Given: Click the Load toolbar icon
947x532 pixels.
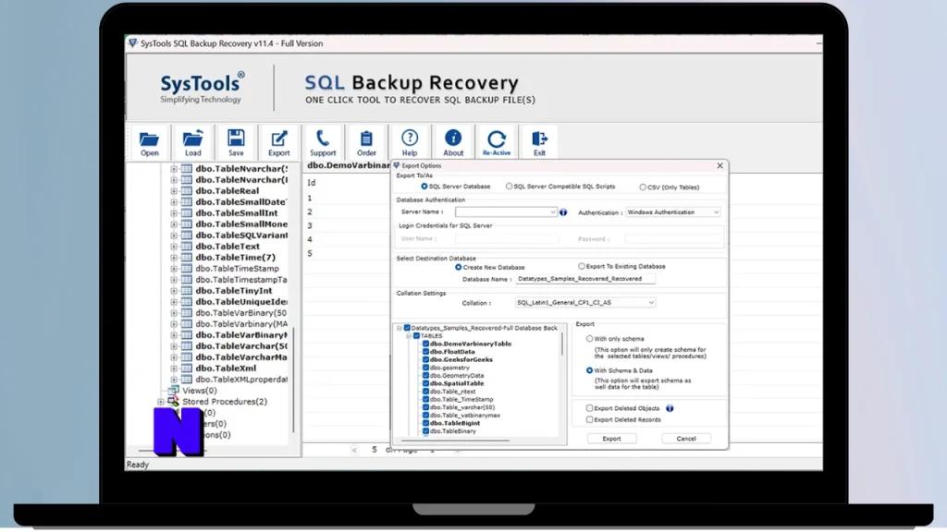Looking at the screenshot, I should [192, 139].
